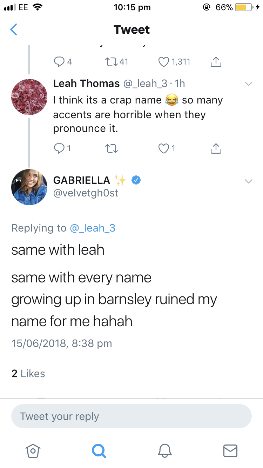
Task: Switch to the Home tab
Action: pos(33,450)
